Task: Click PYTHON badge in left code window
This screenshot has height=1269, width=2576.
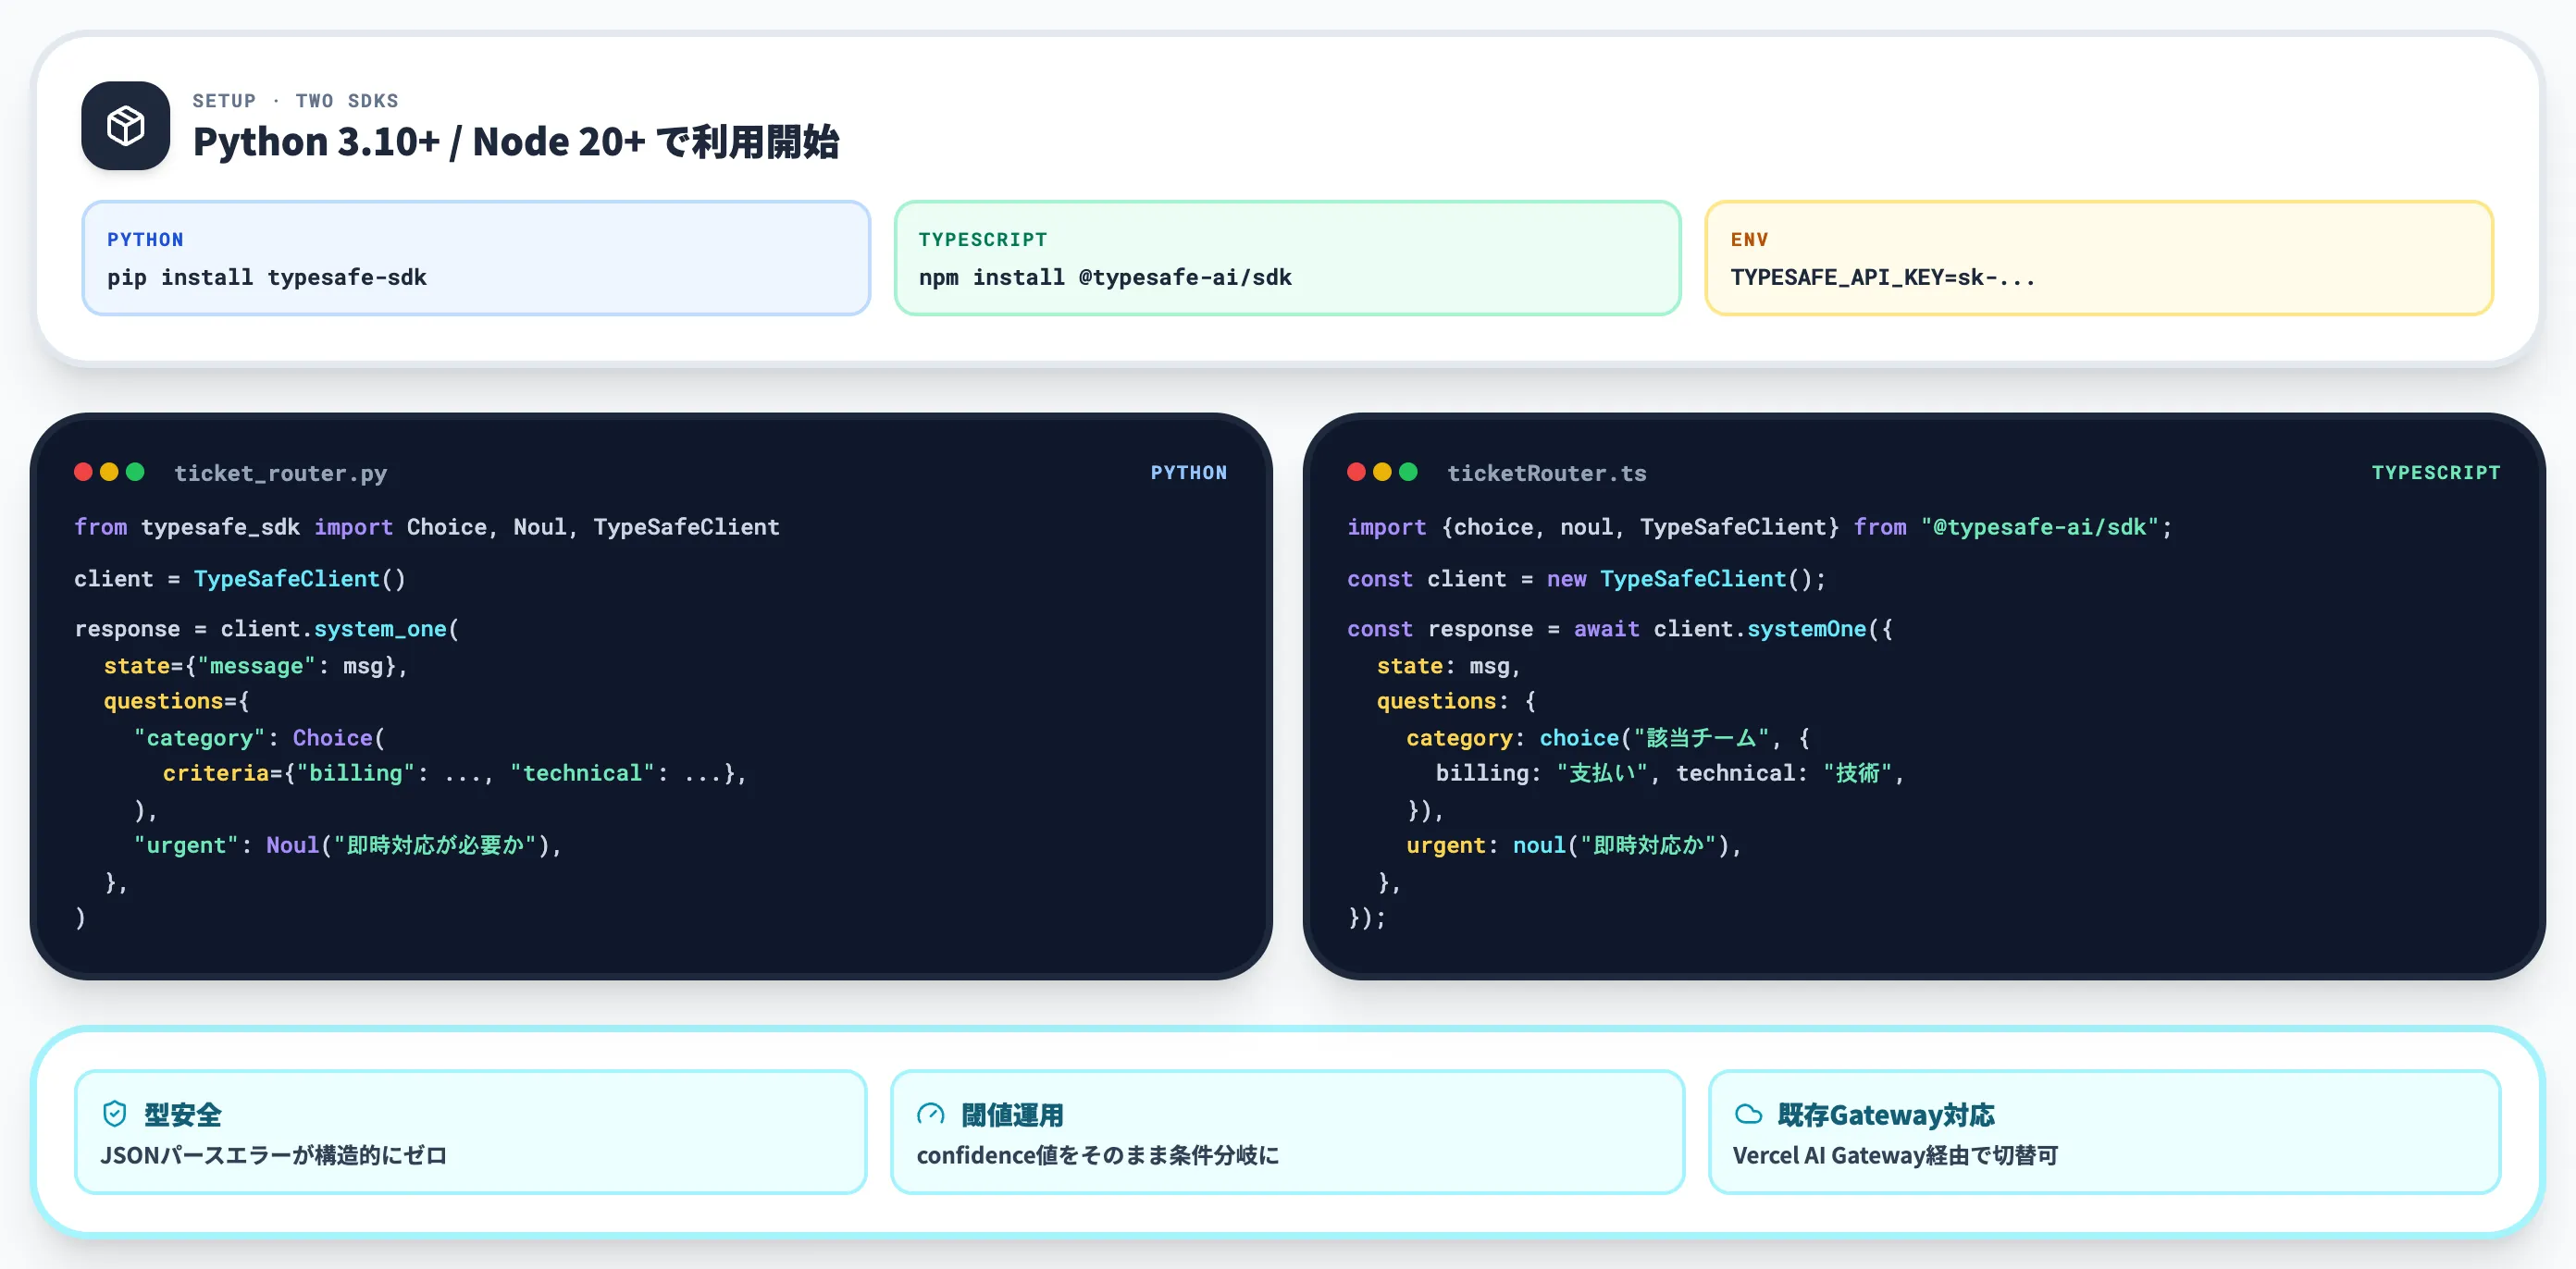Action: tap(1188, 472)
